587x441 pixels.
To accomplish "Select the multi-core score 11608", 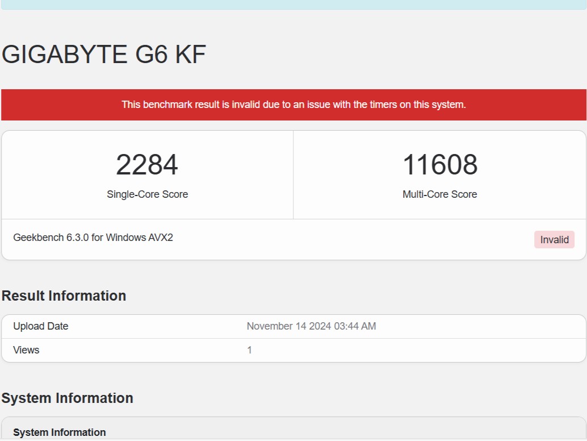I will (440, 164).
